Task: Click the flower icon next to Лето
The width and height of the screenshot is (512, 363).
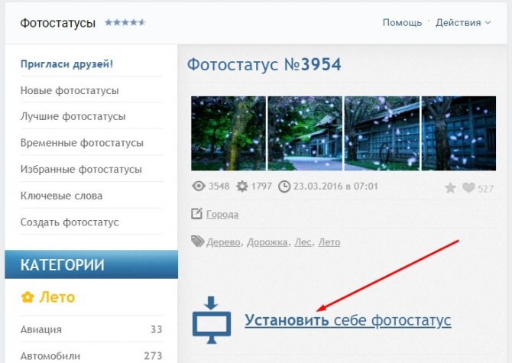Action: 28,297
